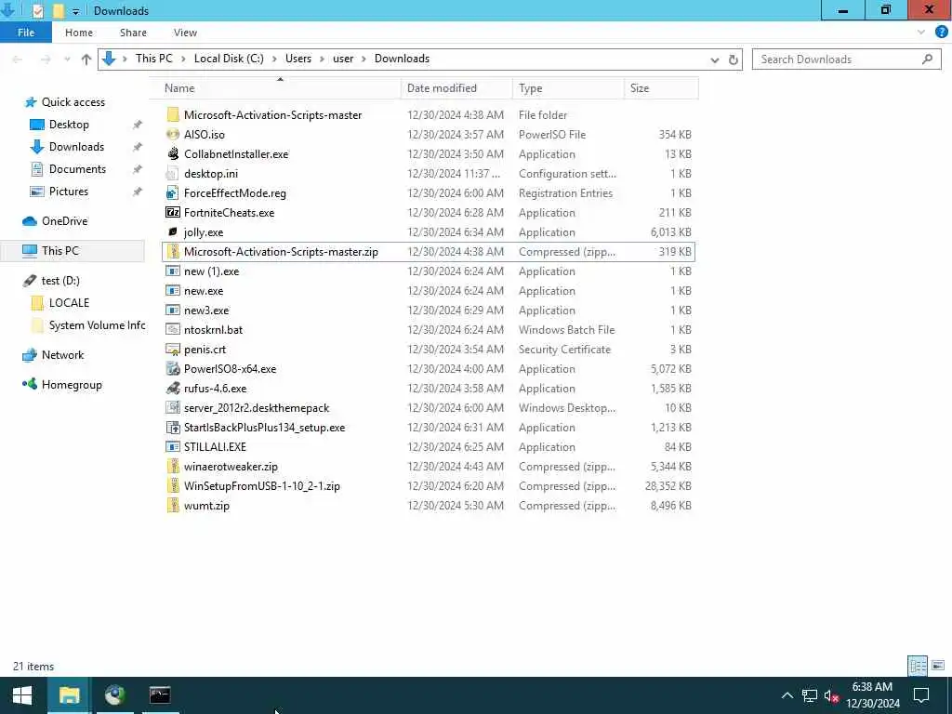Viewport: 952px width, 714px height.
Task: Click the AISO.iso disc icon
Action: [x=173, y=134]
